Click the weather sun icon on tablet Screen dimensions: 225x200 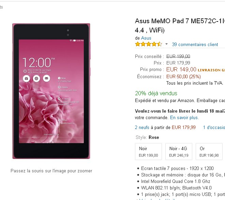click(x=25, y=71)
